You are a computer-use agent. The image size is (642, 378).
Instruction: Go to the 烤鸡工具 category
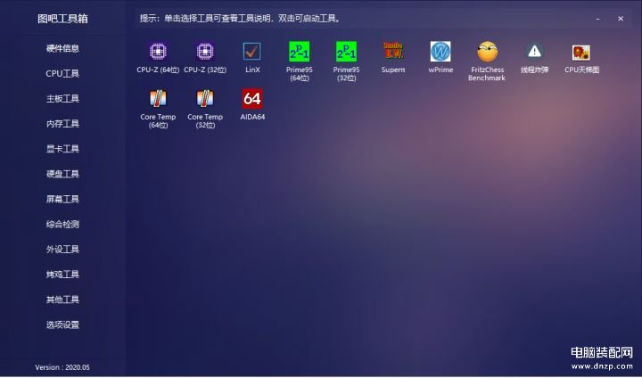[62, 275]
